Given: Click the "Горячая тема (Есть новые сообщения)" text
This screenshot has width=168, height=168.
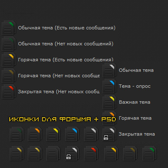Looking at the screenshot, I should point(66,60).
